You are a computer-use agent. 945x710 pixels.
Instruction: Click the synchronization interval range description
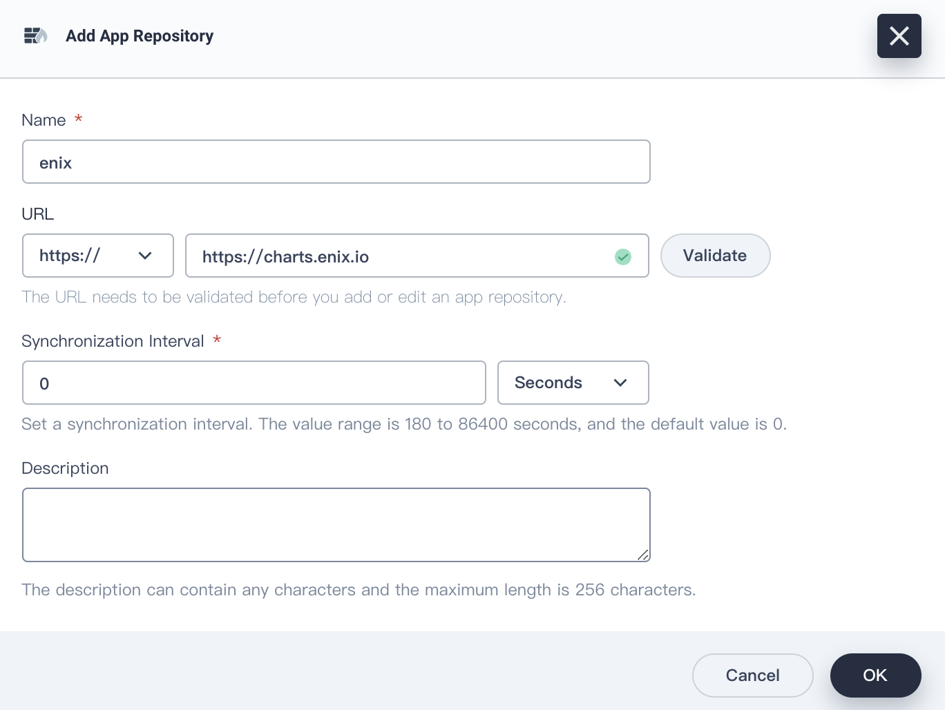[404, 424]
